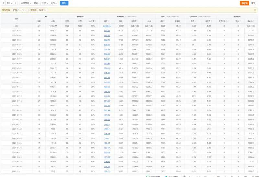Open room fee link in 2021-01-01 row
Viewport: 259px width, 177px height.
(x=107, y=31)
